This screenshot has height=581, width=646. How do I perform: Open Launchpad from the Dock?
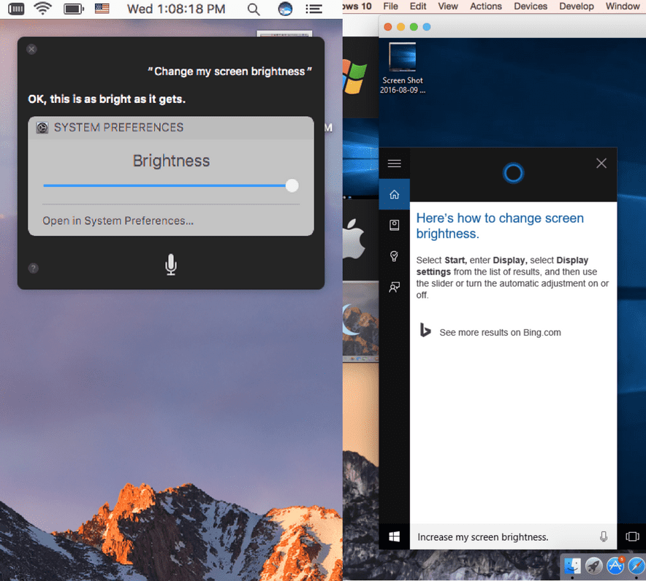tap(593, 566)
